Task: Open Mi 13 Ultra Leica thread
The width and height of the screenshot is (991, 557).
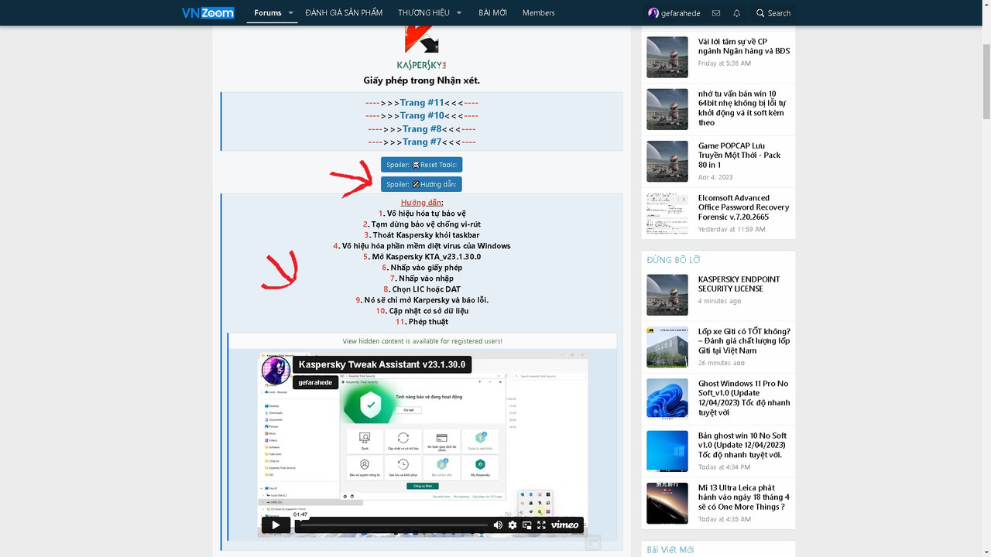Action: coord(743,497)
